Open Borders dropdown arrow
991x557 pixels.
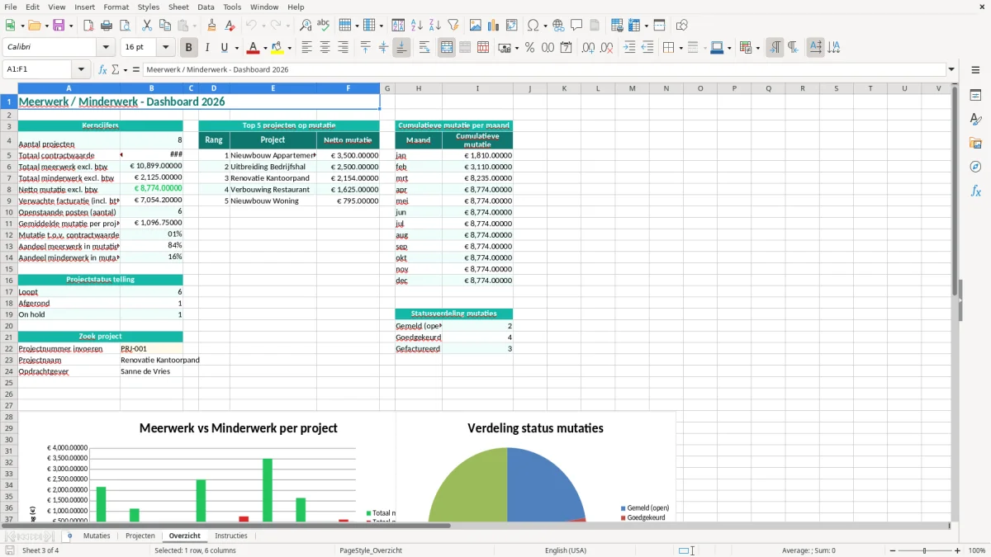[x=680, y=48]
